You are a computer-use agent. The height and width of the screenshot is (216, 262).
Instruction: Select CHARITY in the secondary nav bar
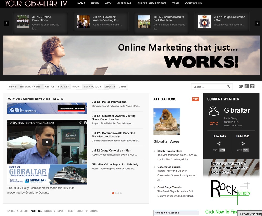110,87
